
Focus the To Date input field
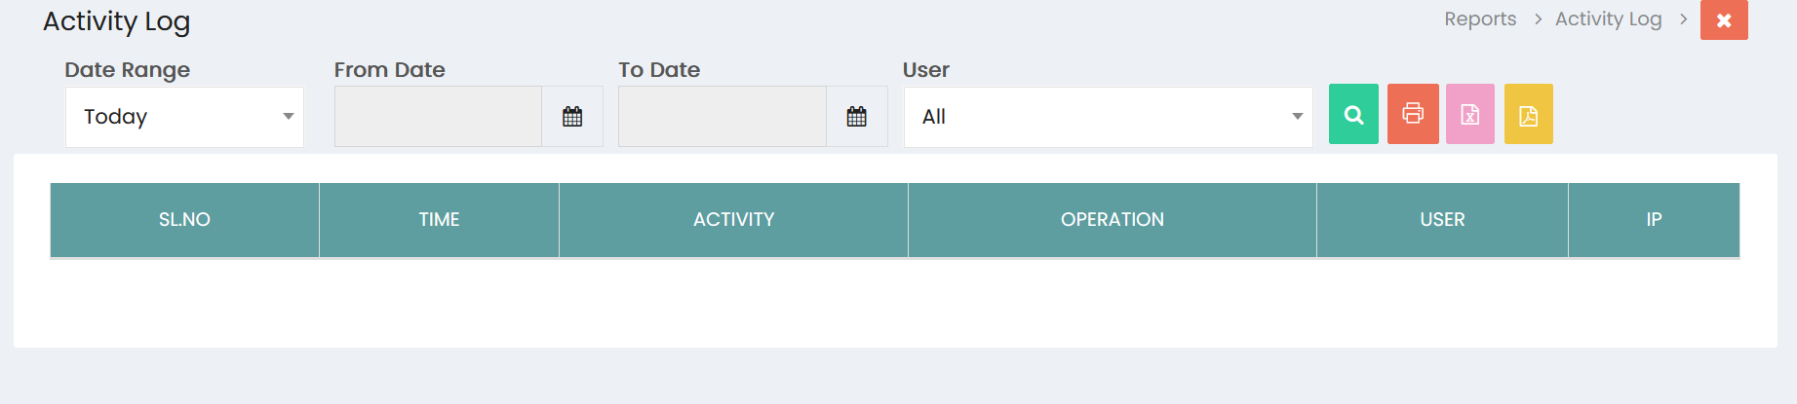[723, 117]
